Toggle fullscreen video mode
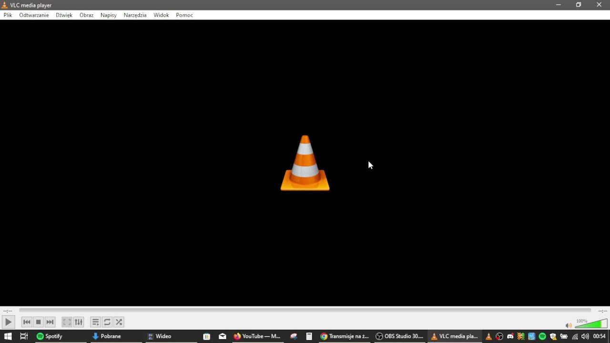 pyautogui.click(x=67, y=322)
